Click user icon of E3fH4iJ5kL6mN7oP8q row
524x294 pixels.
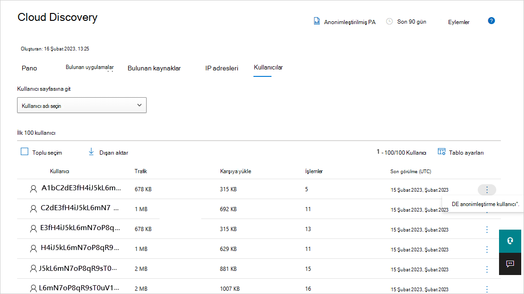pos(33,229)
